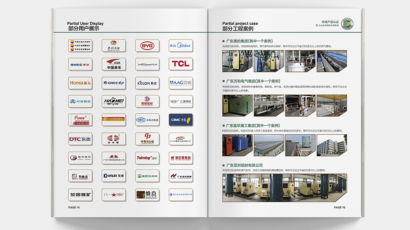
Task: Open the grey dormitory buildings photo
Action: tap(332, 145)
